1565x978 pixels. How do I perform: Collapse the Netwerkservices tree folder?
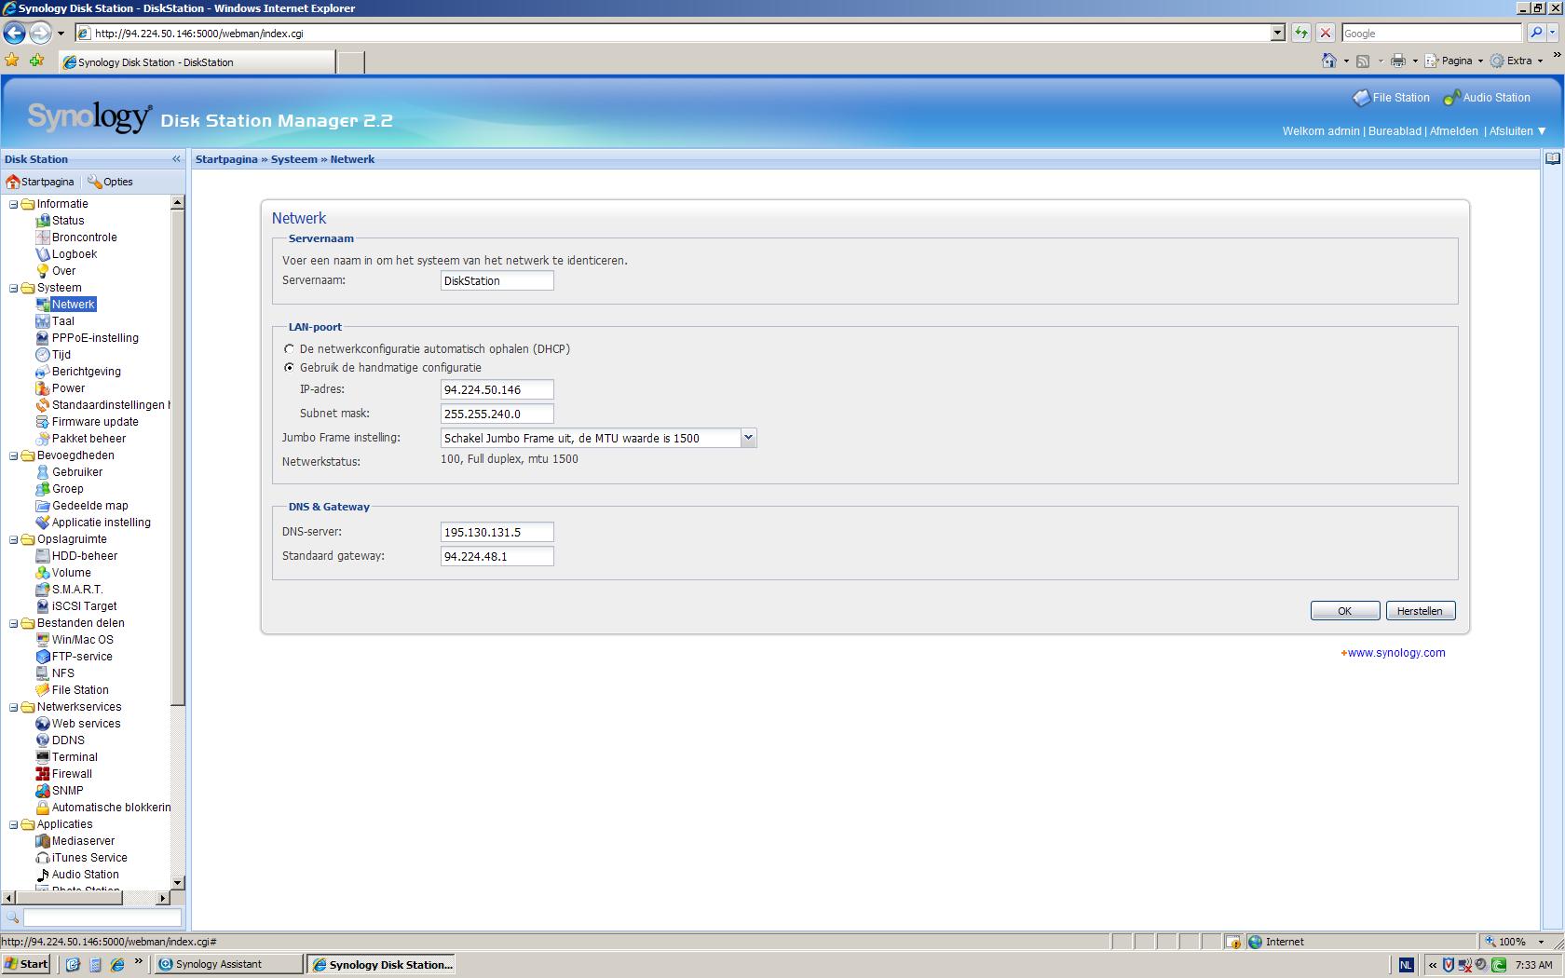click(x=13, y=707)
